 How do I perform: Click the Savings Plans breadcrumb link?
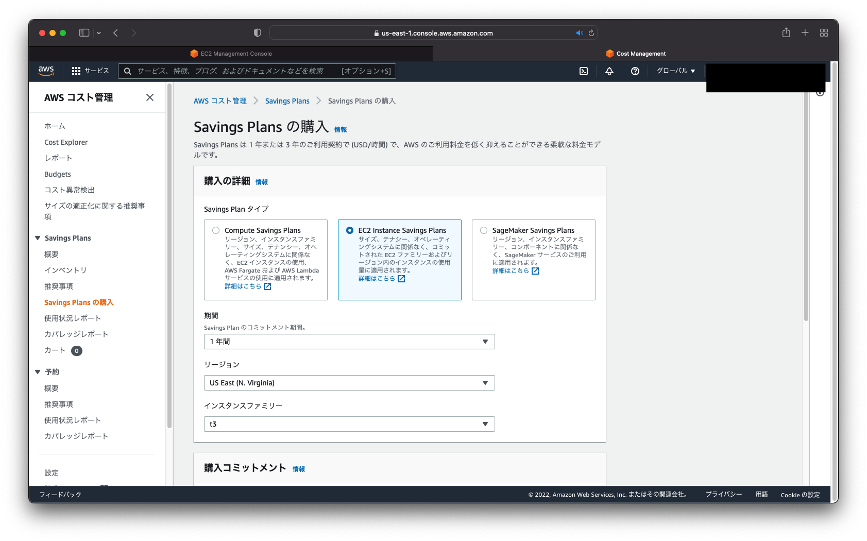(287, 100)
